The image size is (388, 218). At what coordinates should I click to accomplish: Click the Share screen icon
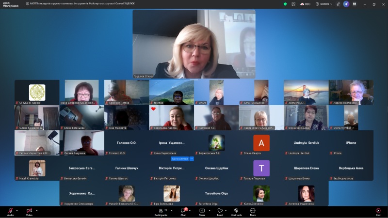202,211
